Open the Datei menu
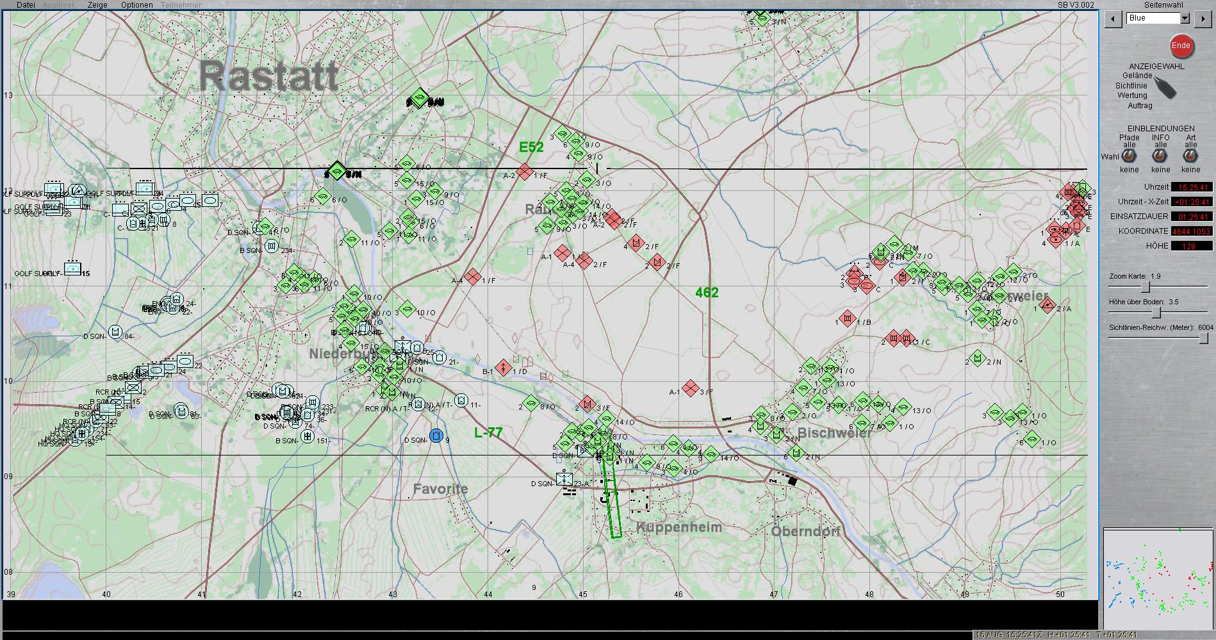Screen dimensions: 1216x640 coord(26,4)
